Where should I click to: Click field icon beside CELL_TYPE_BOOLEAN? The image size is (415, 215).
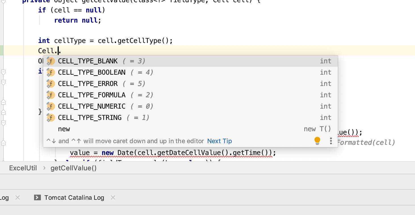(51, 72)
